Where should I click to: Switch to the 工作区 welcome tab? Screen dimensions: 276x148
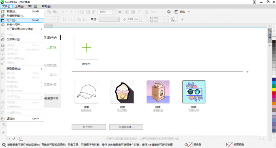pyautogui.click(x=52, y=47)
